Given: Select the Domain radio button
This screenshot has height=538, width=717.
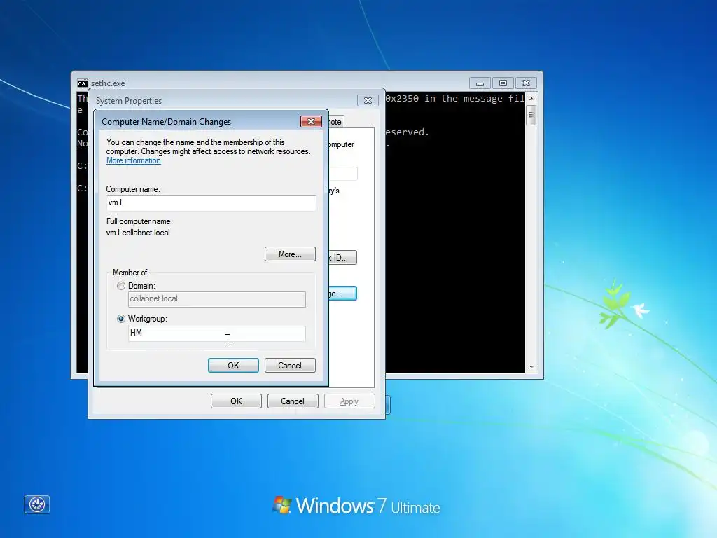Looking at the screenshot, I should 120,286.
